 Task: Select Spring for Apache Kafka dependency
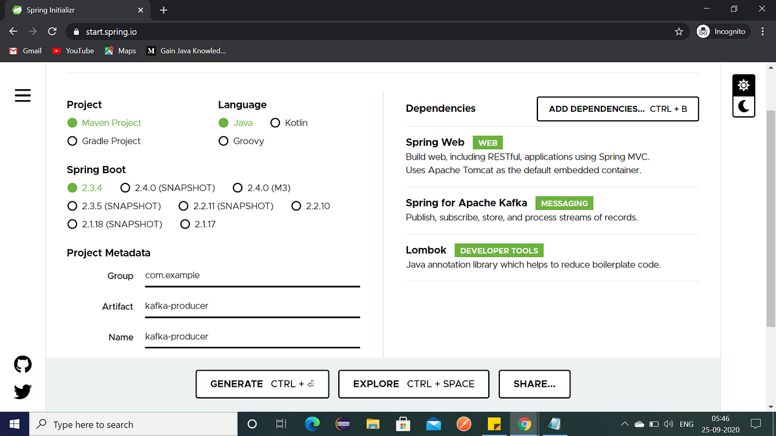[552, 210]
